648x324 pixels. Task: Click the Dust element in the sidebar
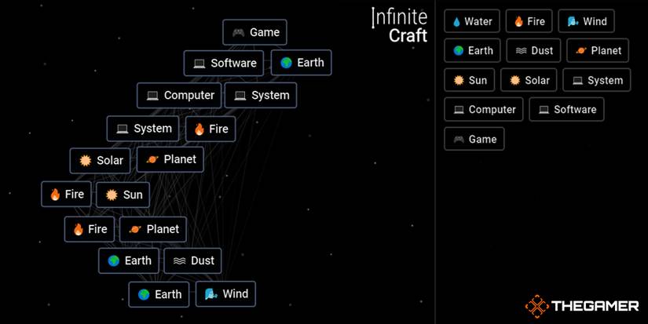click(x=533, y=50)
